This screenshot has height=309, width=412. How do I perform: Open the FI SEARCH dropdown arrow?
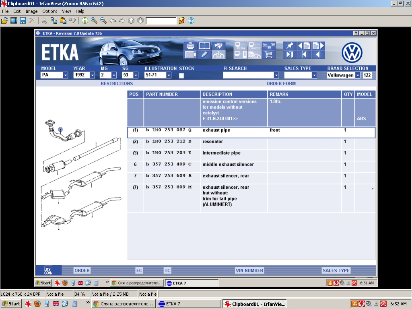(x=276, y=75)
